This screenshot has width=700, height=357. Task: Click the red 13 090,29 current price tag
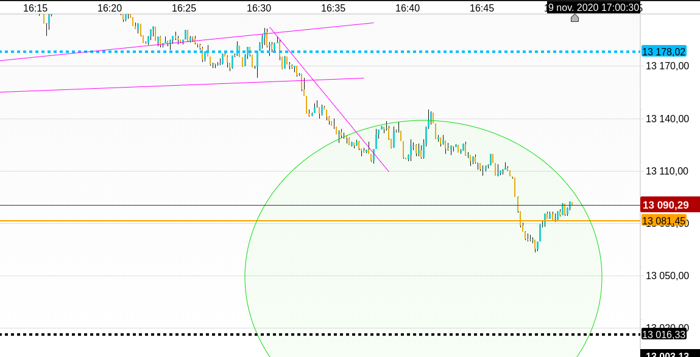pyautogui.click(x=670, y=206)
